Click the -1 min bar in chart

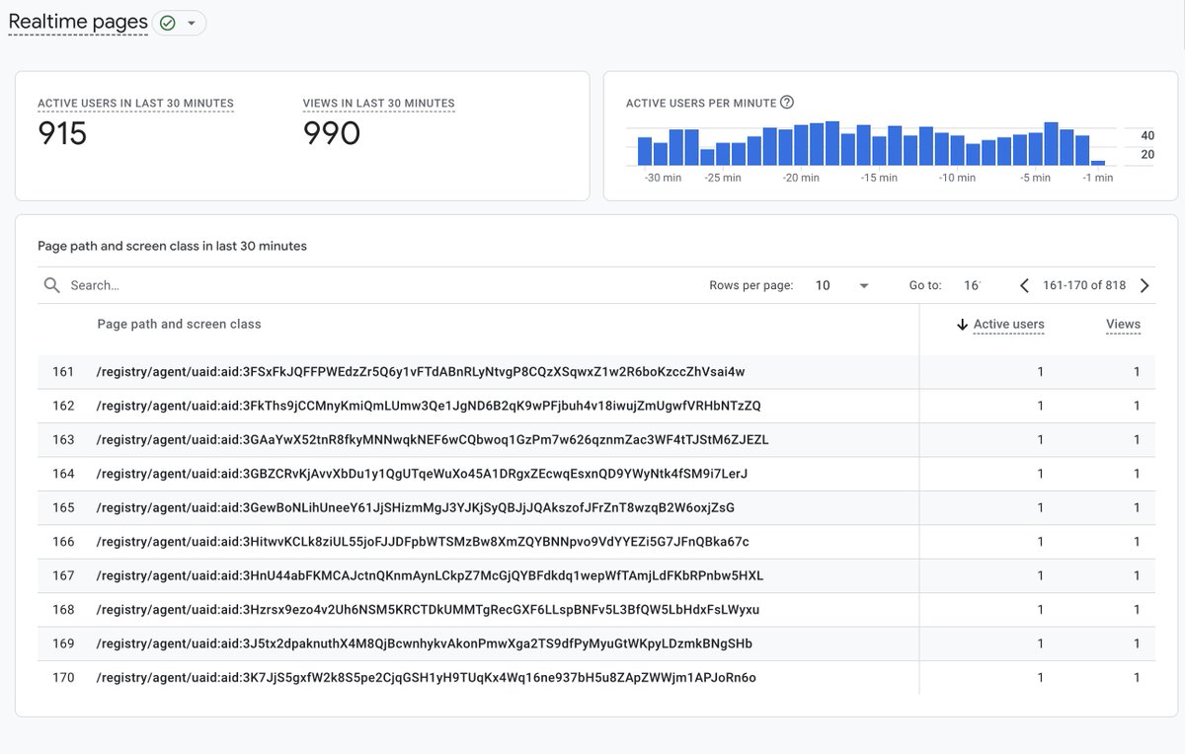click(x=1098, y=162)
